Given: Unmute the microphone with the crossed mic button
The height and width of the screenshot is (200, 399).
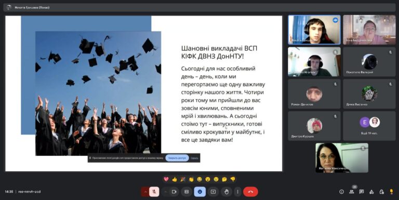Looking at the screenshot, I should pyautogui.click(x=154, y=192).
